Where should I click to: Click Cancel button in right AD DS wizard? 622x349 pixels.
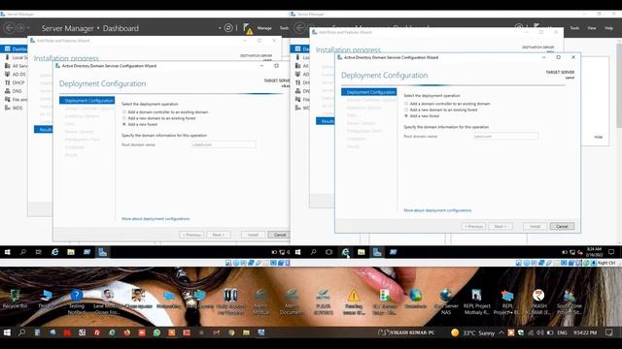(562, 226)
